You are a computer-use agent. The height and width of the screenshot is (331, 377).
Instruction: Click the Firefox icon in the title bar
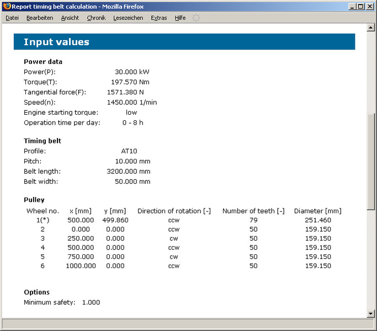point(7,6)
